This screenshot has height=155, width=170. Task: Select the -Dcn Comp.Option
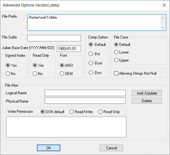pos(91,73)
